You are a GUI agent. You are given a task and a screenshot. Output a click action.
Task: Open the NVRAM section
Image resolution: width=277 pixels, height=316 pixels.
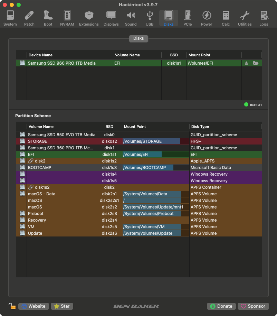[67, 18]
